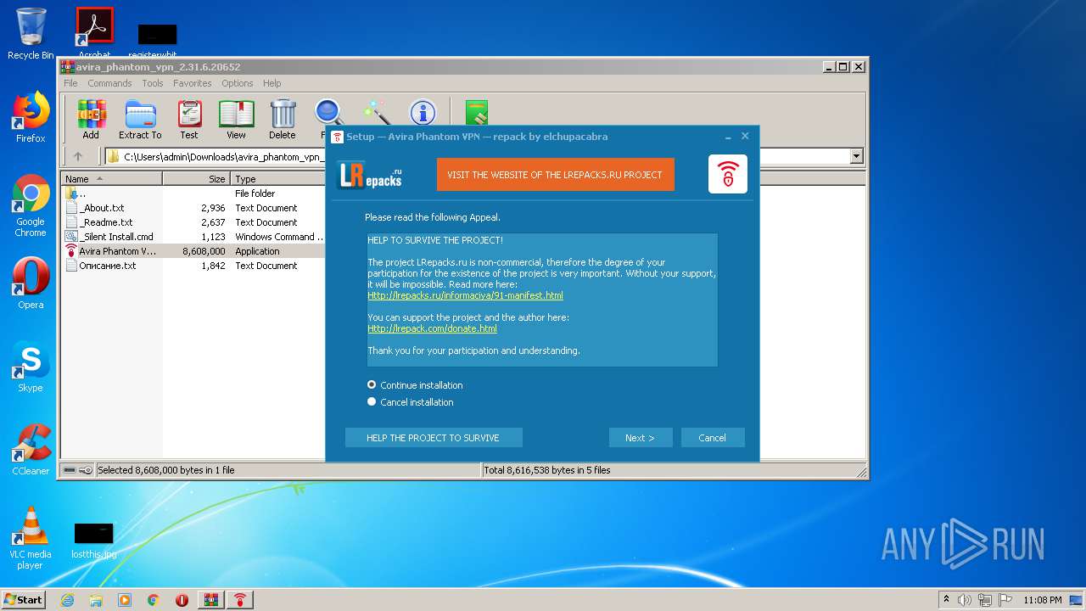Image resolution: width=1086 pixels, height=611 pixels.
Task: Select the Opera desktop shortcut
Action: coord(31,283)
